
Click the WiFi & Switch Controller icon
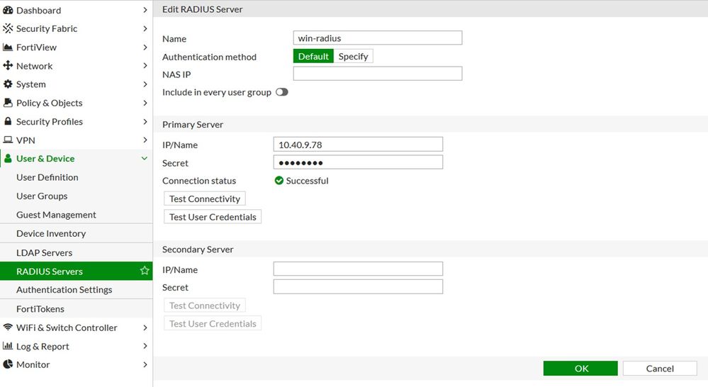(9, 327)
